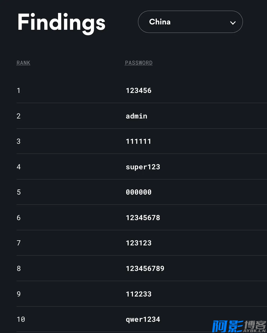
Task: Click the 123123 password entry
Action: tap(139, 243)
